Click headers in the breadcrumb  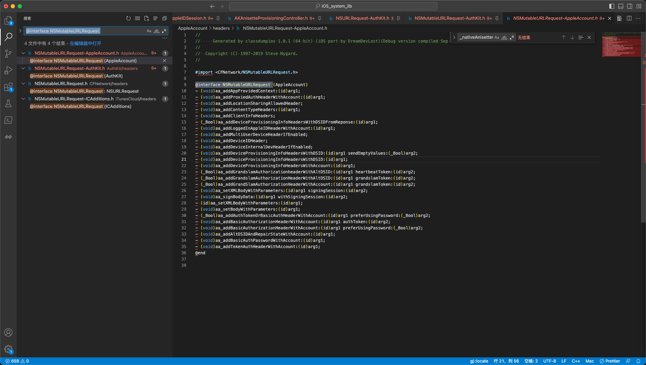click(x=221, y=28)
